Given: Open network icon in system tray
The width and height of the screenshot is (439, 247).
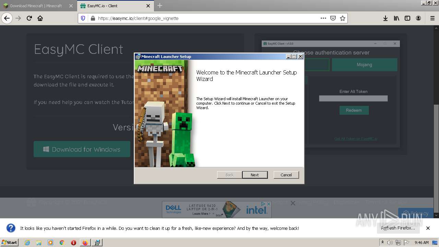Looking at the screenshot, I should [x=398, y=243].
